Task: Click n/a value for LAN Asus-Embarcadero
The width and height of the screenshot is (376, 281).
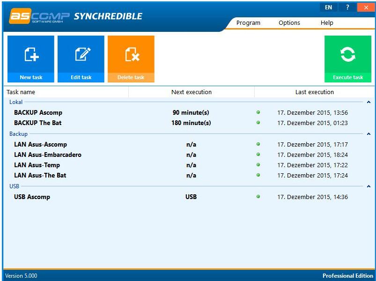Action: point(191,155)
